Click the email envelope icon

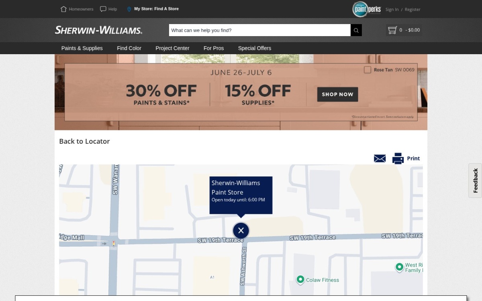[x=380, y=159]
